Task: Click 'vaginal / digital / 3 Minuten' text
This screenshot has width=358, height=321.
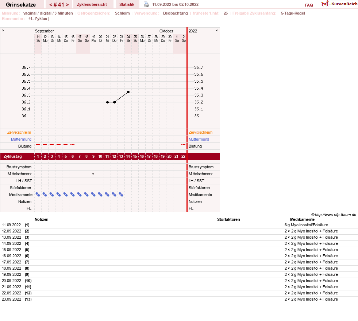Action: (48, 13)
